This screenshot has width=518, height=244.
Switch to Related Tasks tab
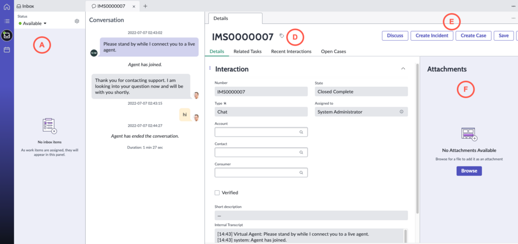[x=247, y=52]
